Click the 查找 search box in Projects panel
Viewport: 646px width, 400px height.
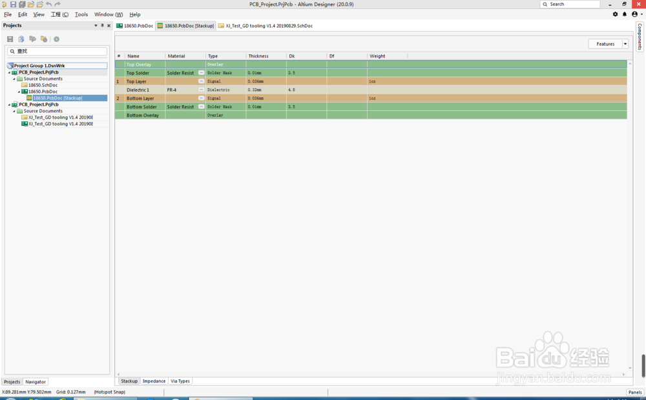tap(57, 52)
